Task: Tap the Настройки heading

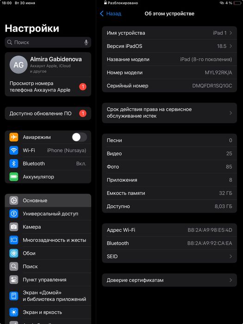Action: click(32, 28)
